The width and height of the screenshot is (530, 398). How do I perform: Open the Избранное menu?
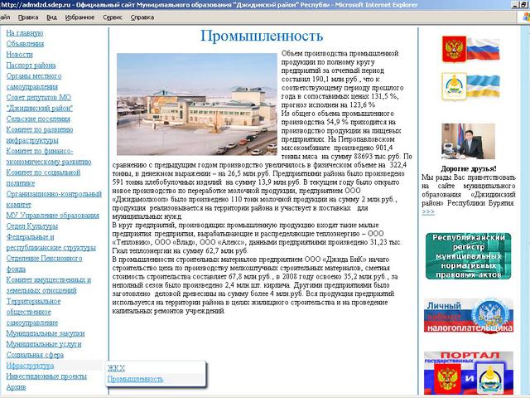[79, 17]
